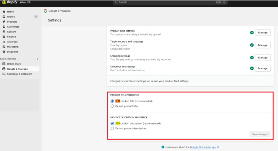Click the PRODUCT TITLE PREFERENCE heading
This screenshot has width=278, height=151.
[125, 95]
